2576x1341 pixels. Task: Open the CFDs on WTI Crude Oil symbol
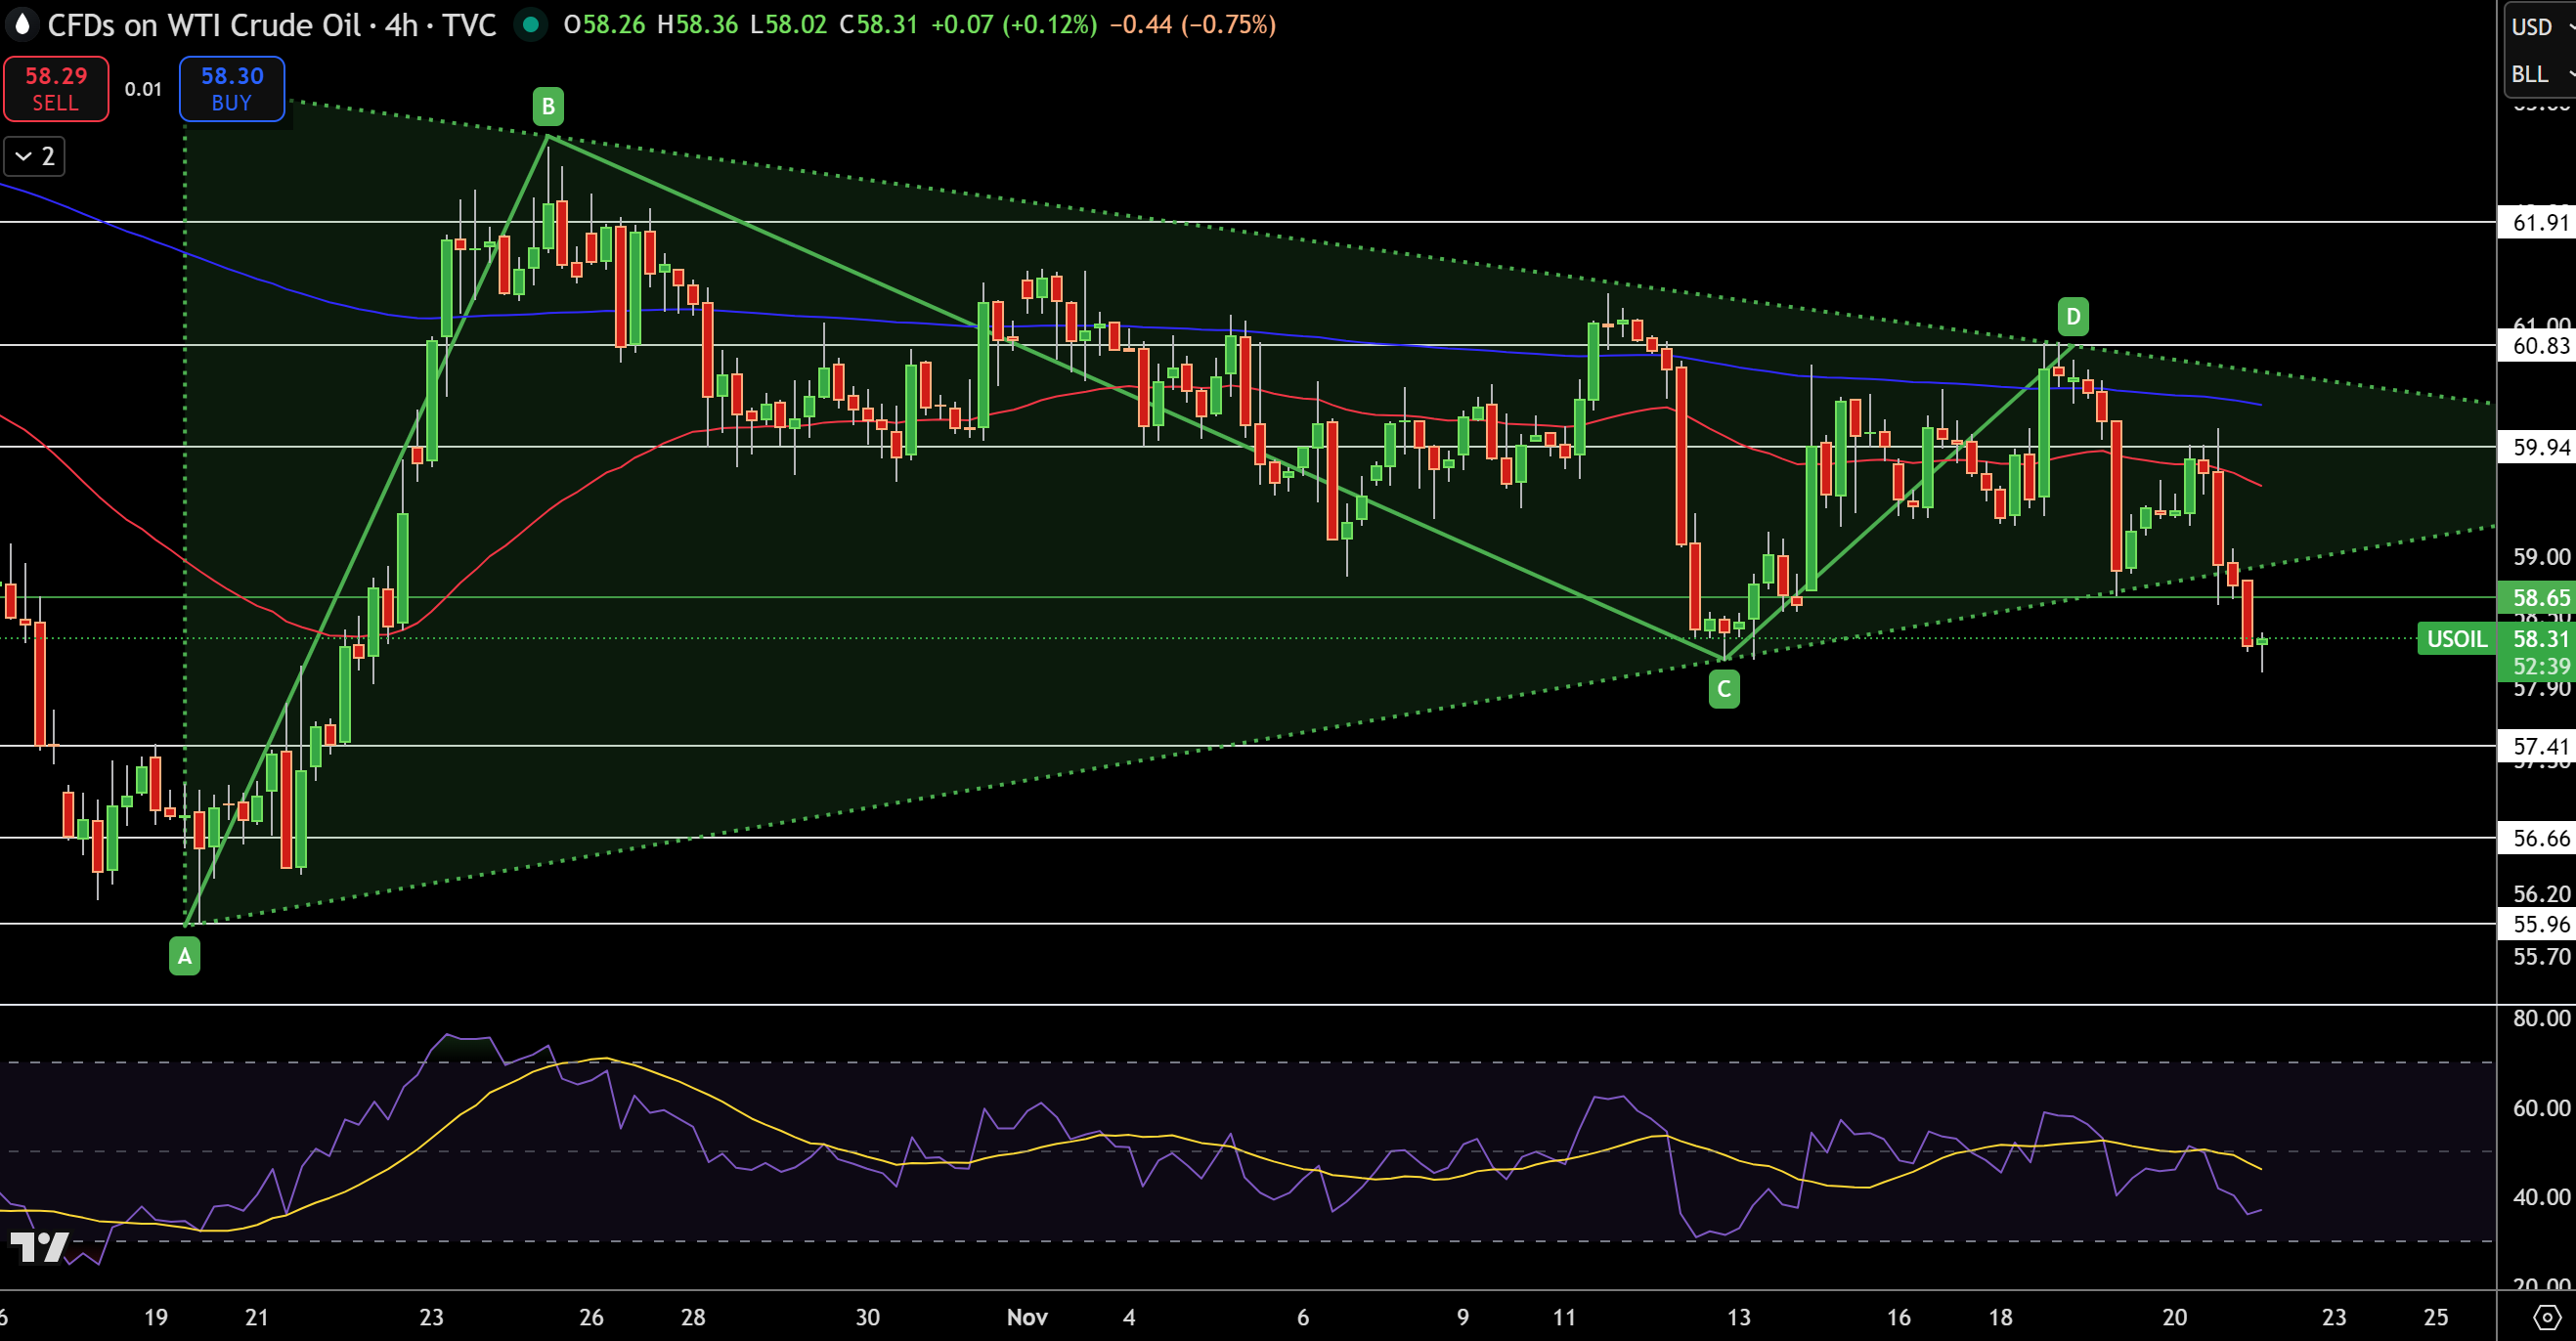pyautogui.click(x=205, y=25)
